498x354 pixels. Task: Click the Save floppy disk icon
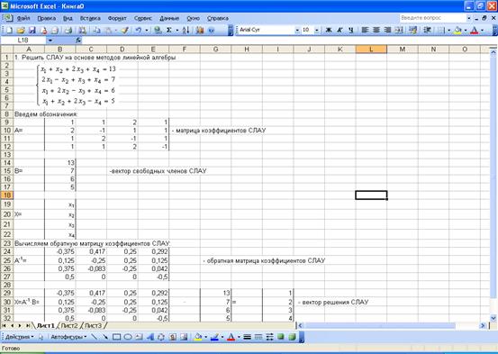point(32,31)
